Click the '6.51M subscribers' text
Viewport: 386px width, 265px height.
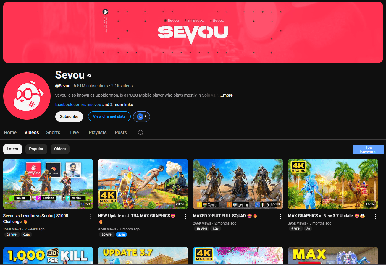pyautogui.click(x=91, y=86)
